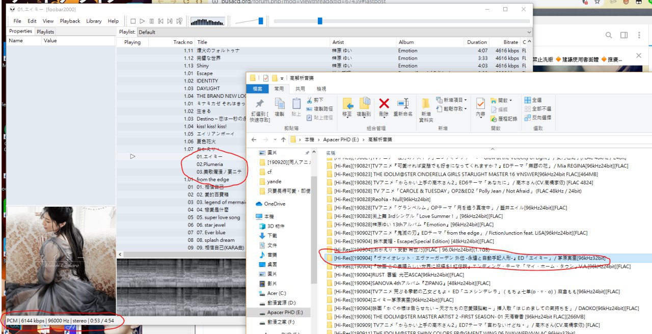Stop playback in foobar2000 toolbar
This screenshot has height=334, width=652.
click(133, 21)
